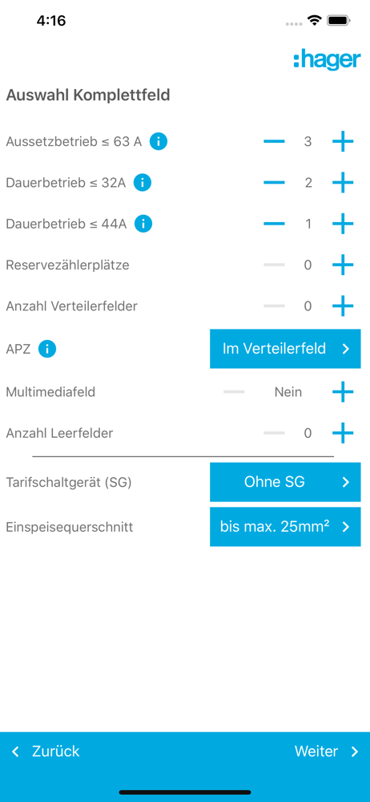Decrease Aussetzbetrieb ≤ 63 A with minus
The image size is (370, 802).
(x=275, y=142)
